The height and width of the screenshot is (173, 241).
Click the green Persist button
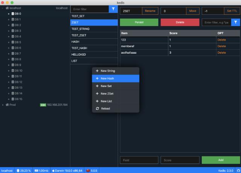pos(139,22)
